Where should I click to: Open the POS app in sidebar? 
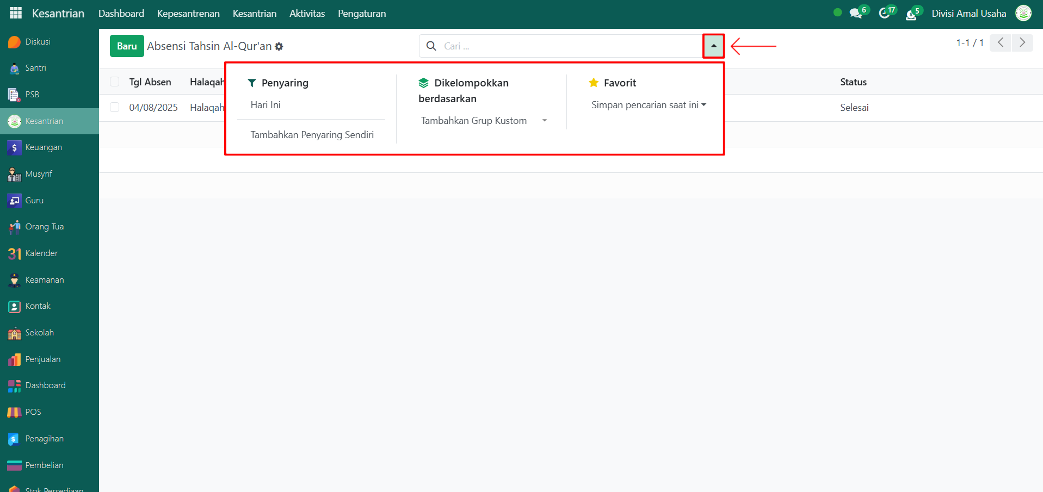pyautogui.click(x=33, y=412)
